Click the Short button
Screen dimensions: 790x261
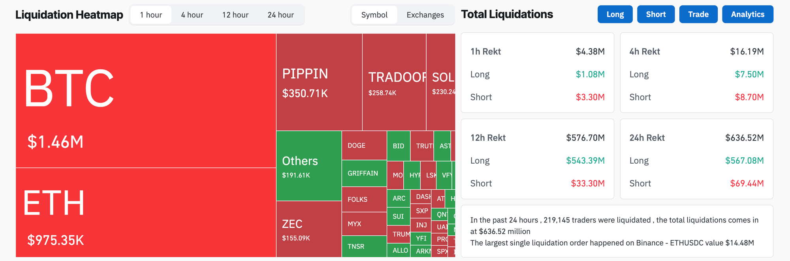(x=656, y=14)
